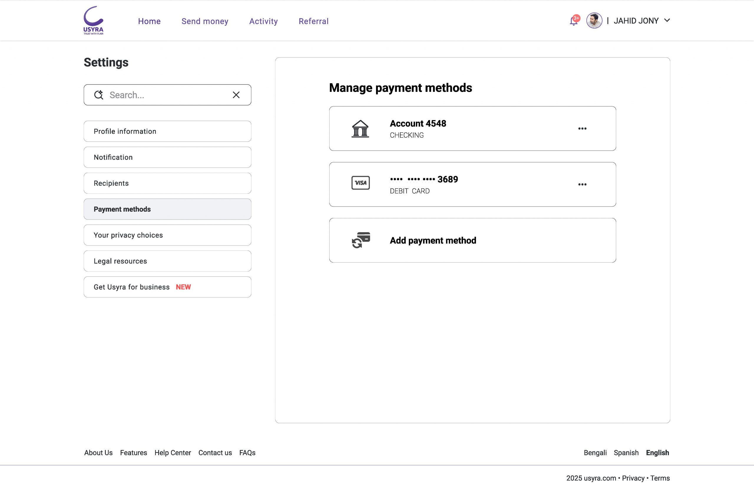The height and width of the screenshot is (490, 754).
Task: Expand the Jahid Jony account dropdown
Action: point(667,21)
